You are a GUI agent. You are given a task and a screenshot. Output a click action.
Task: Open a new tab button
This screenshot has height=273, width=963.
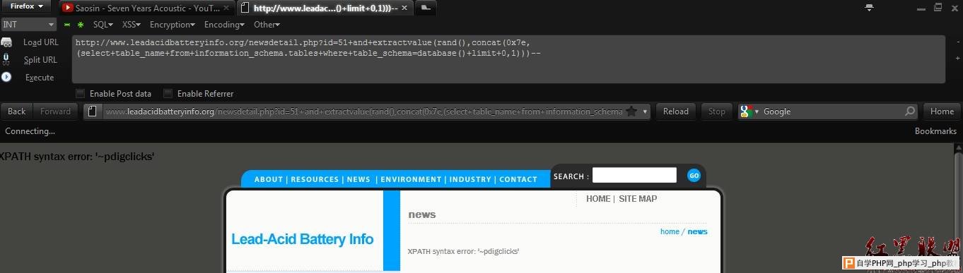(426, 8)
